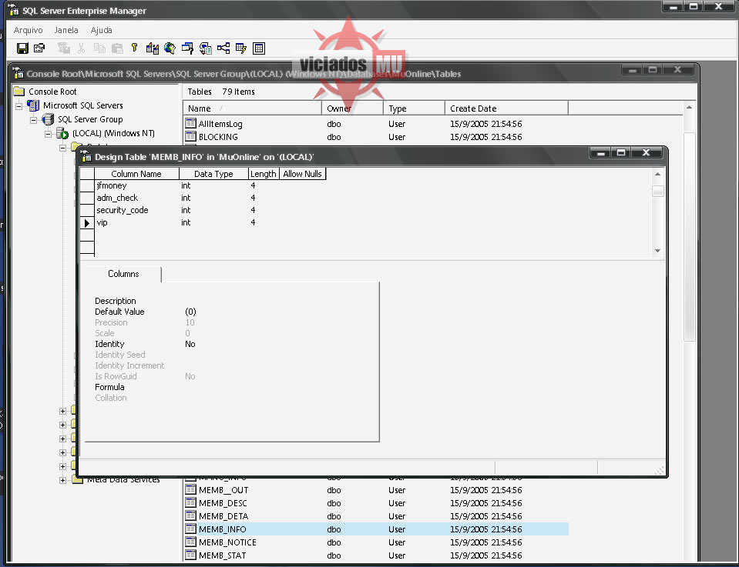
Task: Click the Copy toolbar icon
Action: 99,48
